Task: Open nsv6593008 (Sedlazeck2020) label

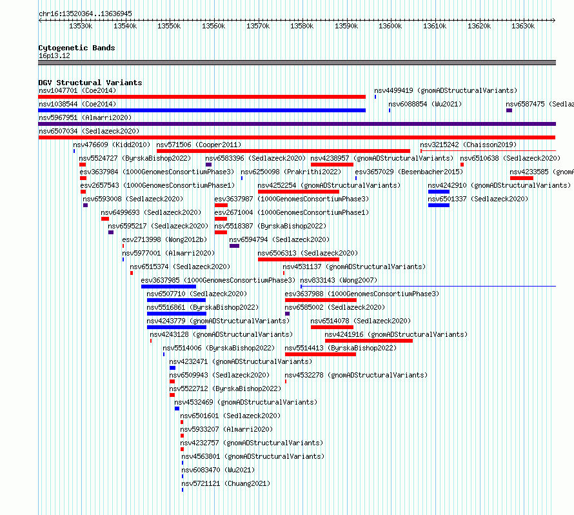Action: click(133, 199)
